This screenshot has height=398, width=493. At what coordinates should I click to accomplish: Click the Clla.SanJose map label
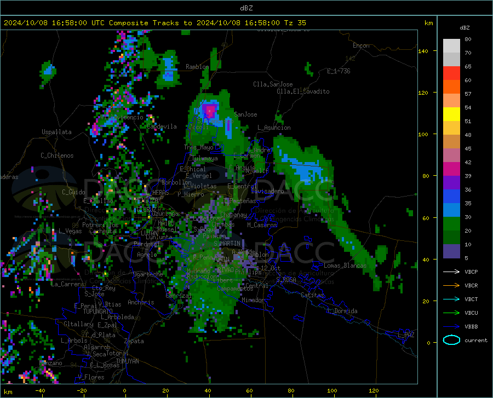[273, 84]
